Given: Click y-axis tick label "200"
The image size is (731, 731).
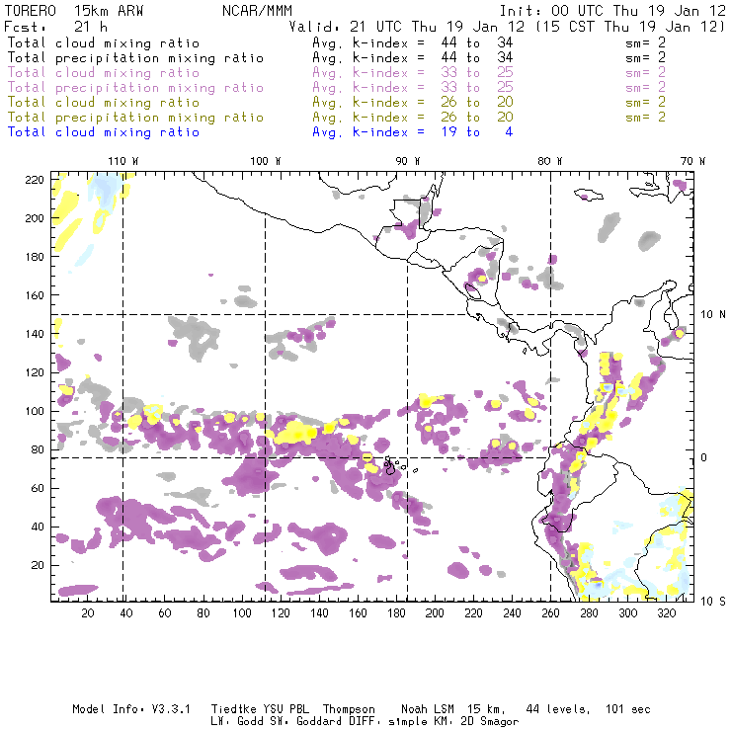Looking at the screenshot, I should (x=35, y=218).
